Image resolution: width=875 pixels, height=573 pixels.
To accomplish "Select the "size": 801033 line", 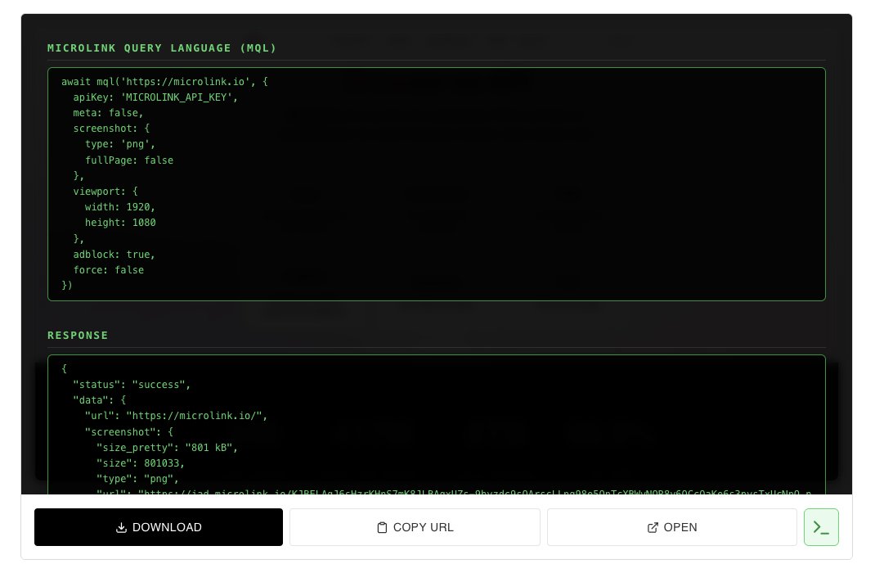I will tap(140, 463).
